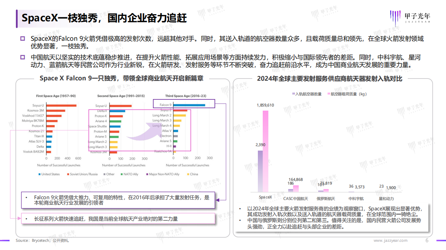Select the red Soviet Union/Russia legend marker
The width and height of the screenshot is (446, 250).
[x=68, y=174]
